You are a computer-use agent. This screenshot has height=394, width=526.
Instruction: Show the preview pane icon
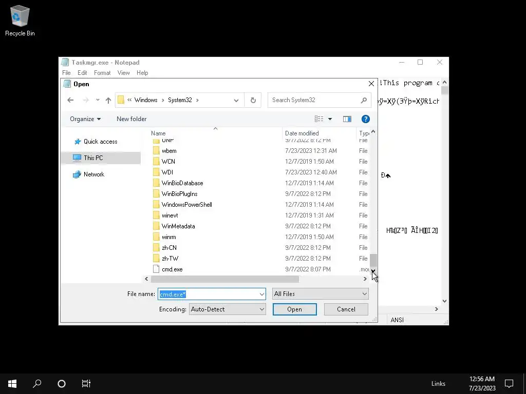347,119
